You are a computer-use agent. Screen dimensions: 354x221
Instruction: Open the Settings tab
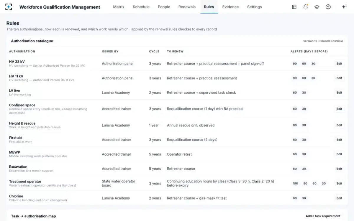(254, 7)
